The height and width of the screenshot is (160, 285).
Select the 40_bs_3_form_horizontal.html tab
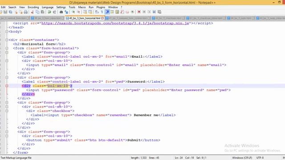[x=85, y=18]
